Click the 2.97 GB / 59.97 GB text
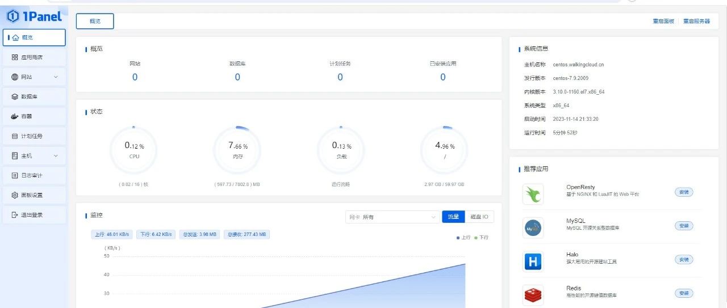This screenshot has width=727, height=308. [444, 184]
